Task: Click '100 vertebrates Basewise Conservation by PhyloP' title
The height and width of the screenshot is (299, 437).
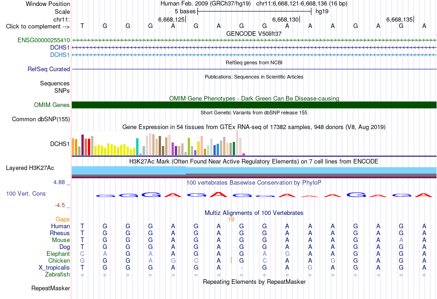Action: point(254,183)
